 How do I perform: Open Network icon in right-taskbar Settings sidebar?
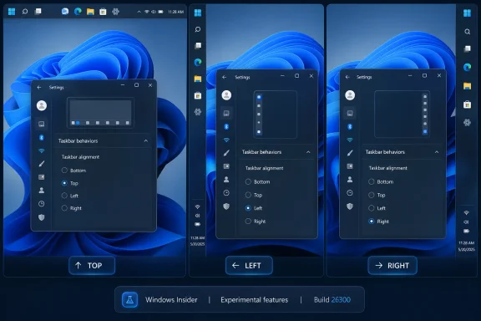[x=350, y=140]
